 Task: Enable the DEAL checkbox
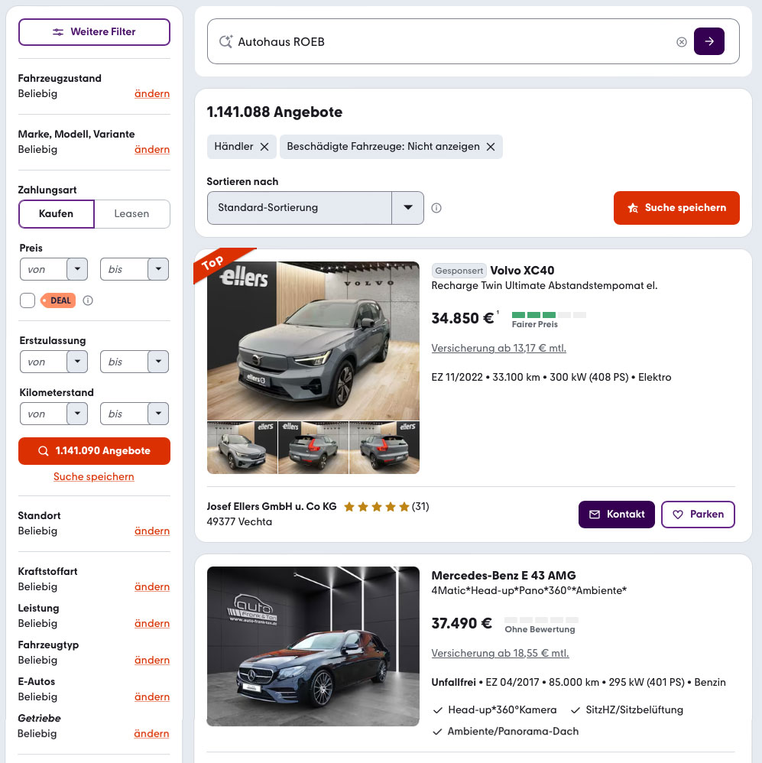click(x=28, y=300)
